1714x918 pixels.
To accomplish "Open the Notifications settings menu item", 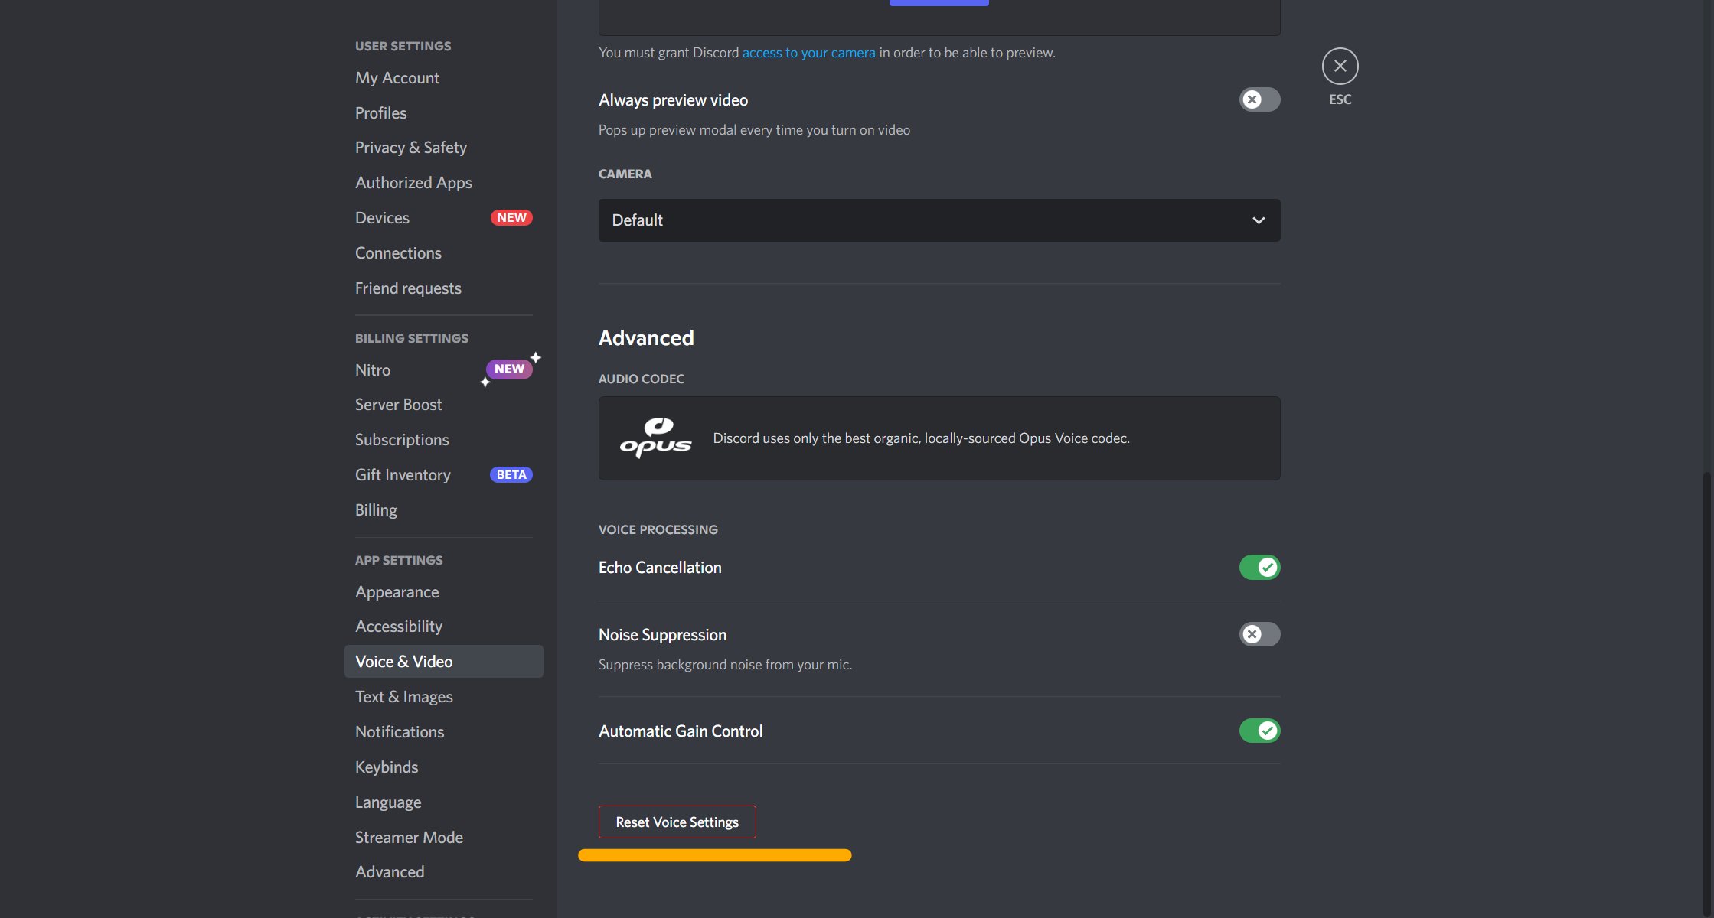I will click(x=399, y=731).
